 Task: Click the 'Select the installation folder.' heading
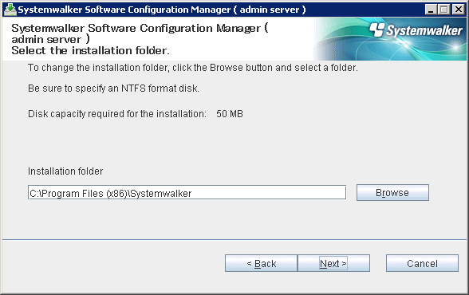coord(90,50)
